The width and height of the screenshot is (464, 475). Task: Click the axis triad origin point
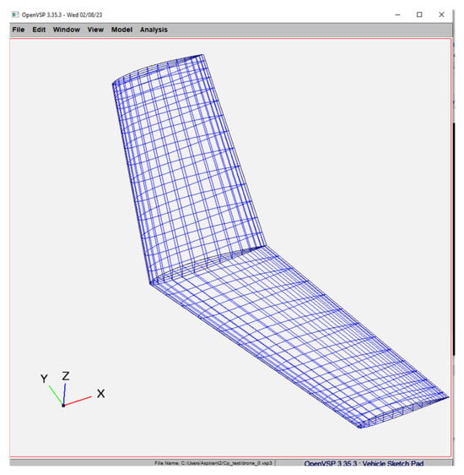coord(63,406)
